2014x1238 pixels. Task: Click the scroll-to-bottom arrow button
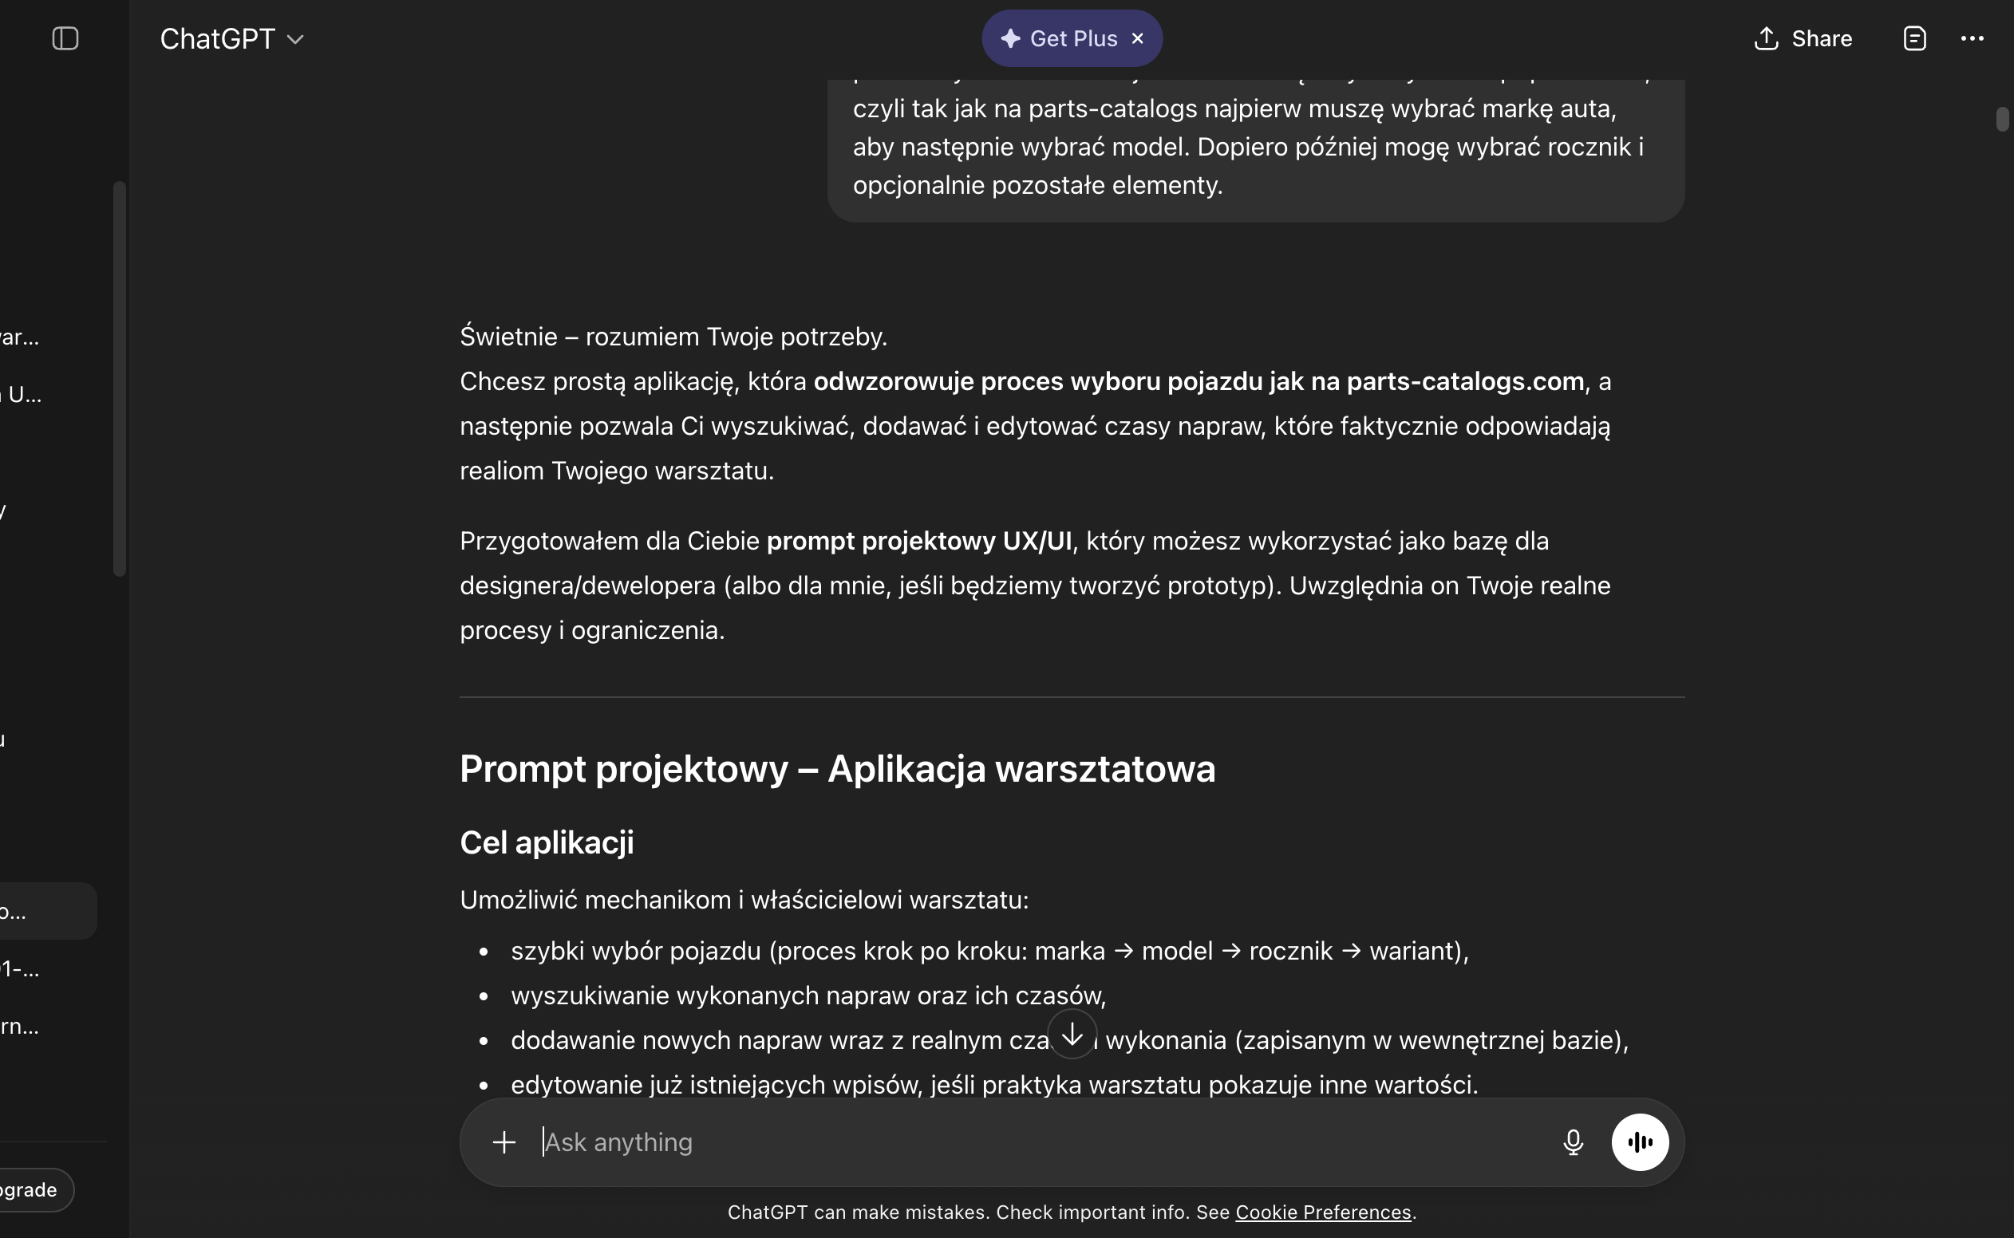(x=1072, y=1035)
